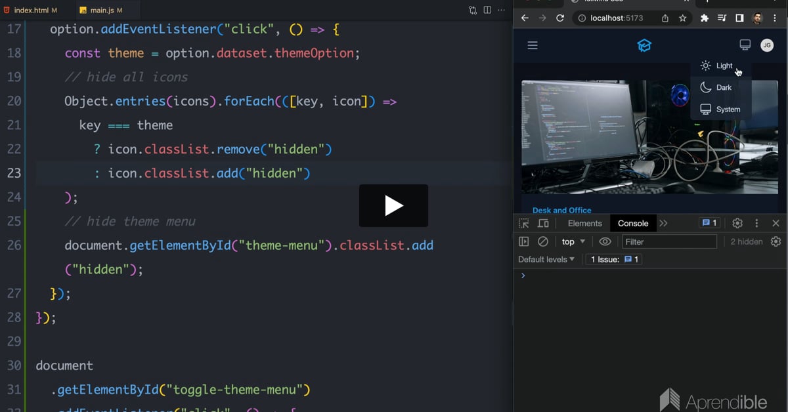Open the media controls icon in Chrome
788x412 pixels.
pyautogui.click(x=722, y=18)
